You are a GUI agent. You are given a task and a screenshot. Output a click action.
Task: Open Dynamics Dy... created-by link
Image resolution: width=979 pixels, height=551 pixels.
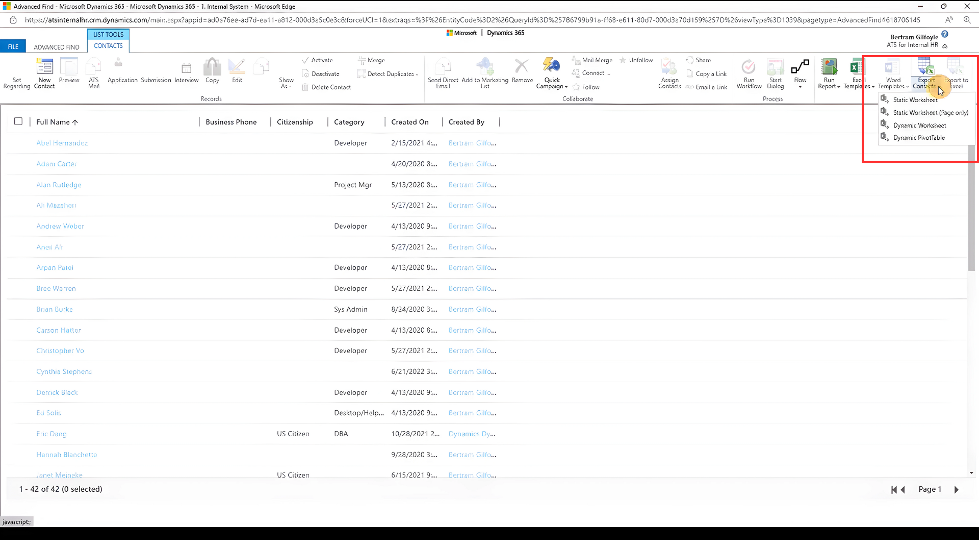[x=472, y=434]
